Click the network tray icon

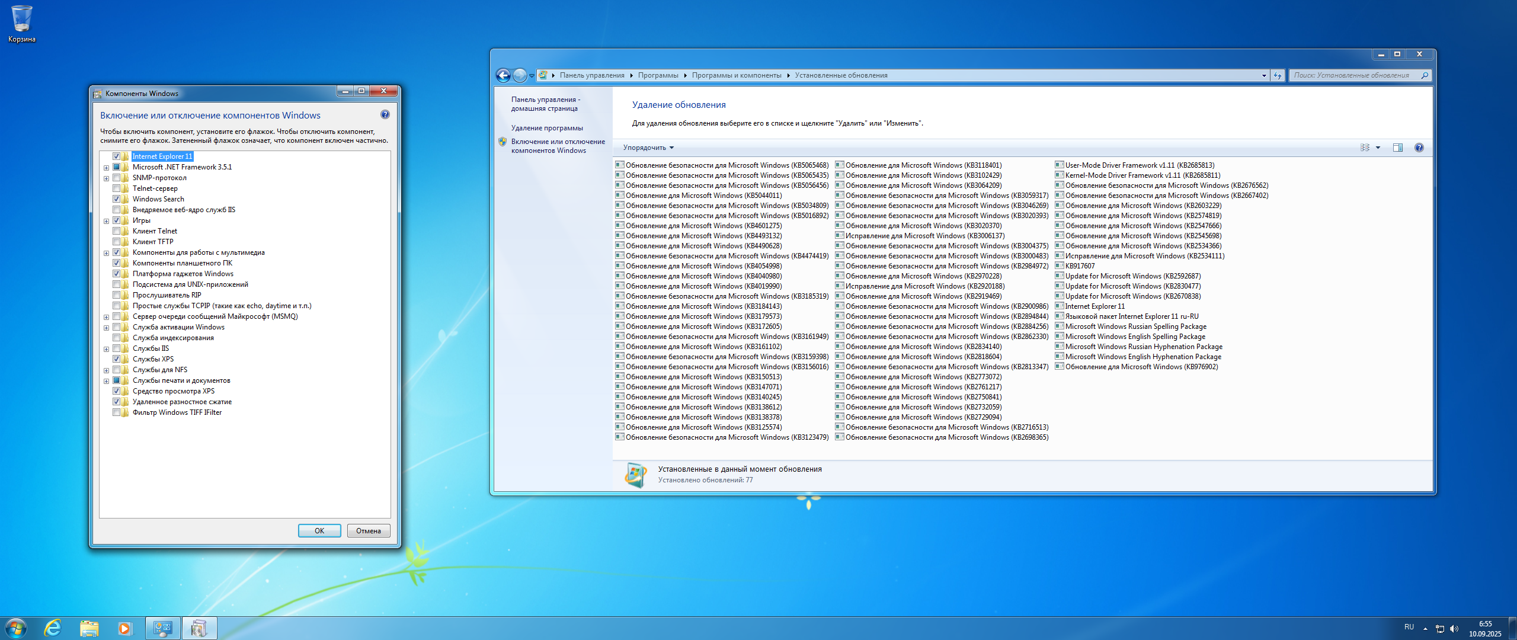(1440, 629)
